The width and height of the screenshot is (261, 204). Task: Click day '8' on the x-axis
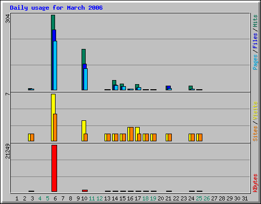(70, 198)
